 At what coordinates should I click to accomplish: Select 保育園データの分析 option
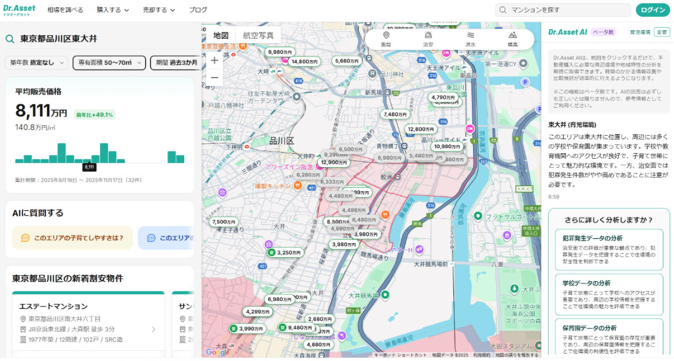[609, 337]
